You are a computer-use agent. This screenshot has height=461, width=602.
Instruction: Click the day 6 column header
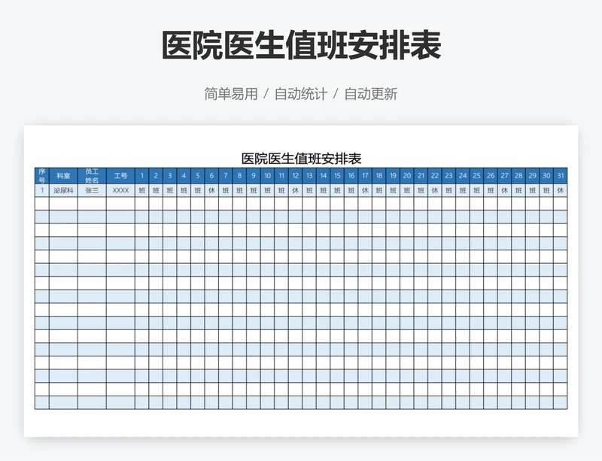tap(211, 176)
